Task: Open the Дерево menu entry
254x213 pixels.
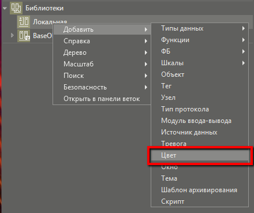Action: tap(102, 53)
